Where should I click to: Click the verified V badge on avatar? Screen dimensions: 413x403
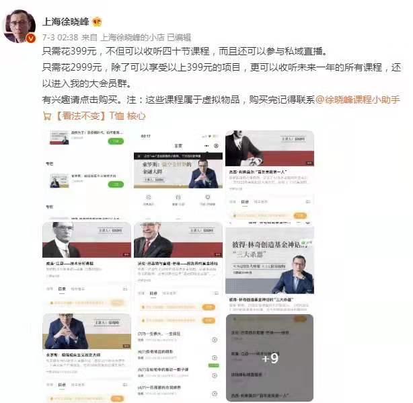coord(31,38)
